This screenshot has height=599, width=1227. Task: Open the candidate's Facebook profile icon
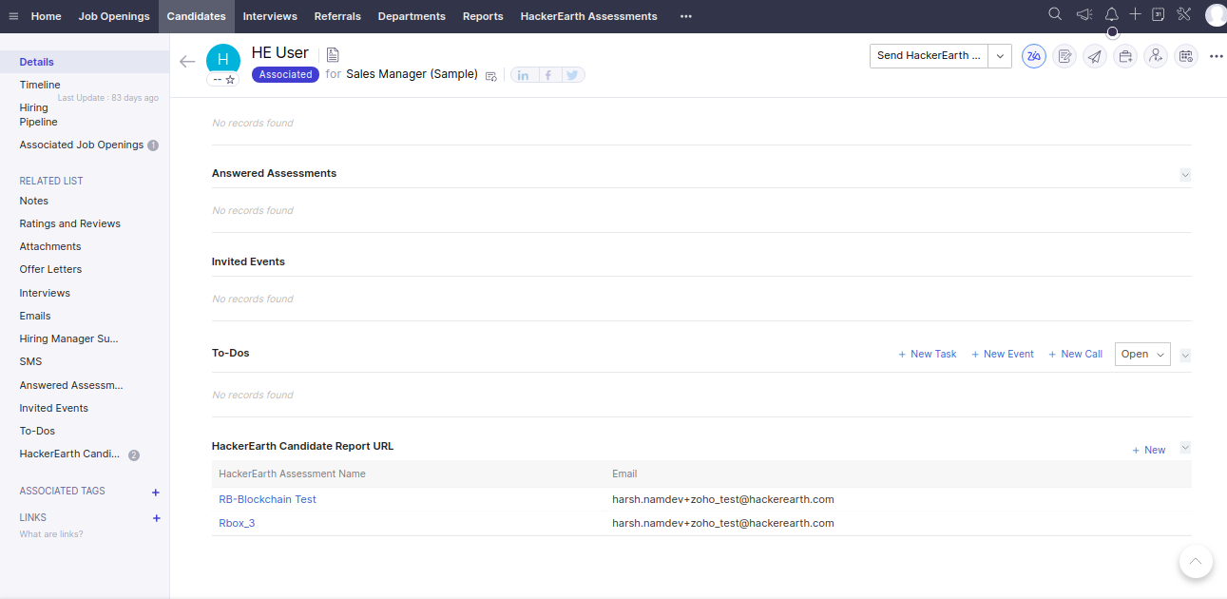(548, 75)
